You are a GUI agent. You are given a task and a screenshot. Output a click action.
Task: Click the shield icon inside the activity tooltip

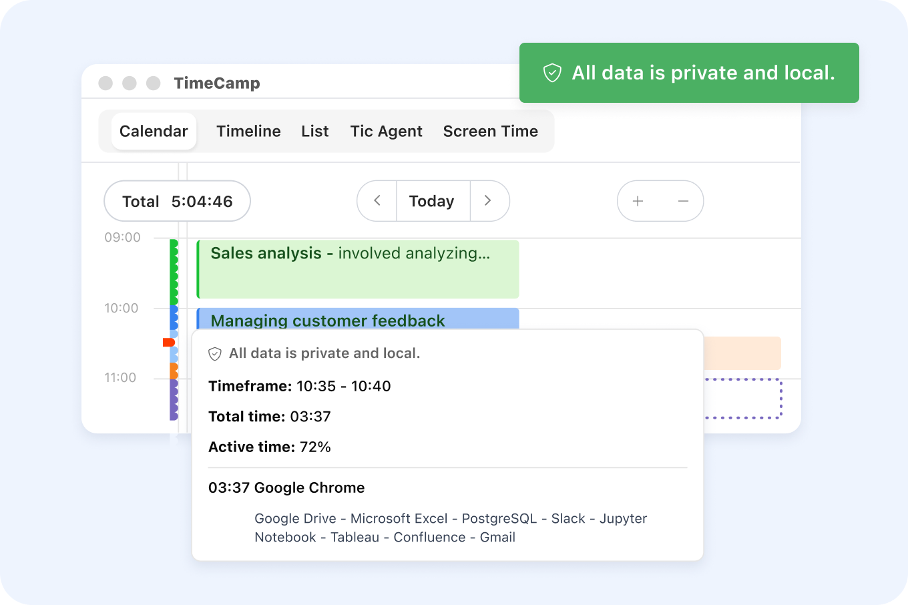(x=214, y=353)
